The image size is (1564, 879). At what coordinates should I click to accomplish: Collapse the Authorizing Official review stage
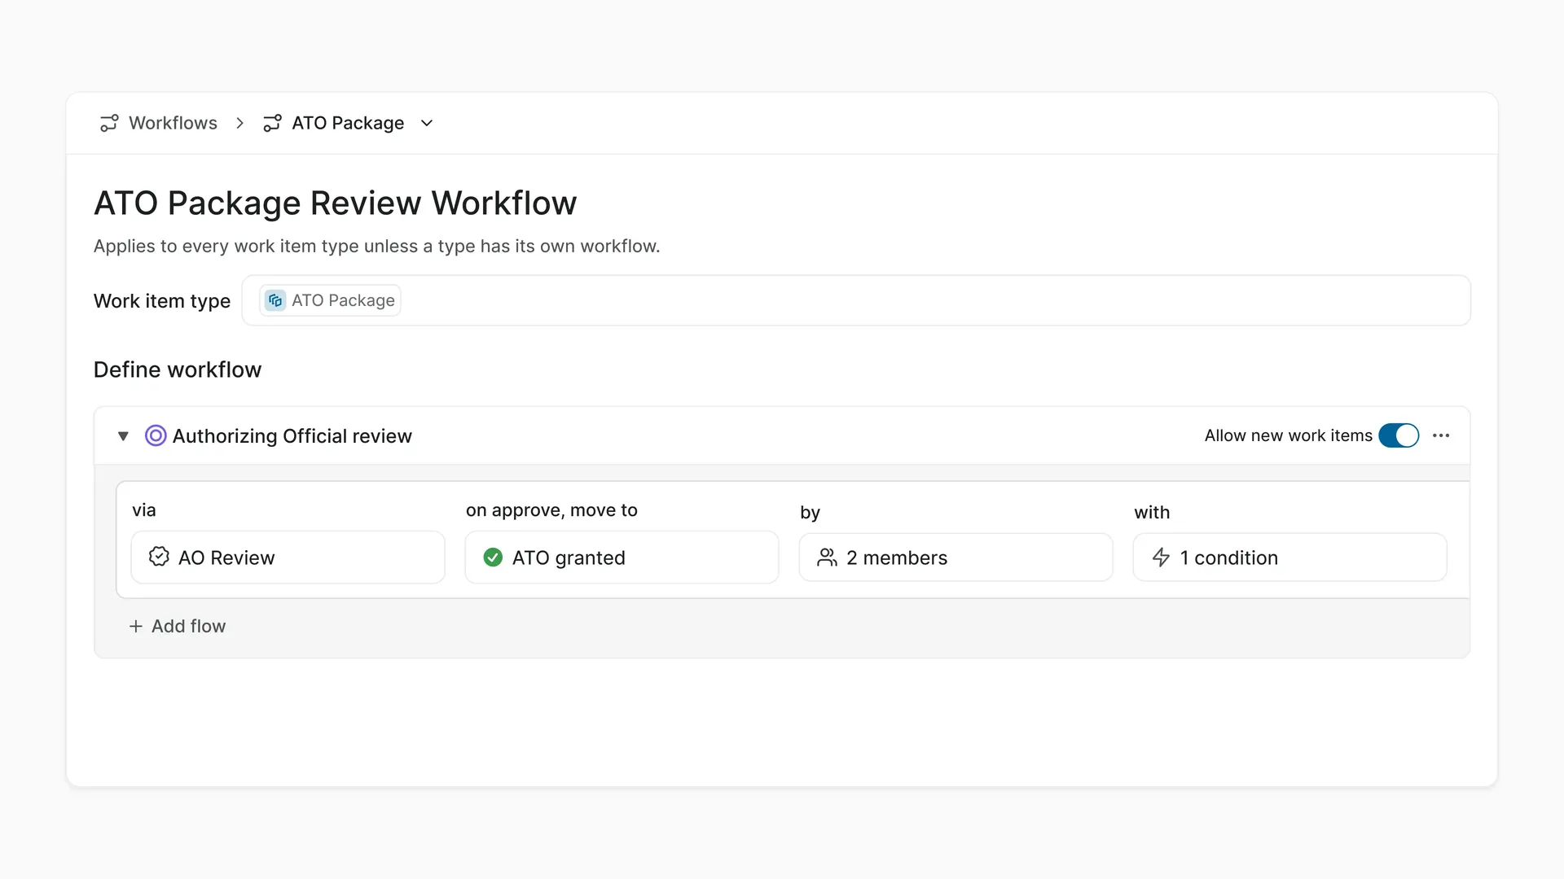tap(123, 436)
